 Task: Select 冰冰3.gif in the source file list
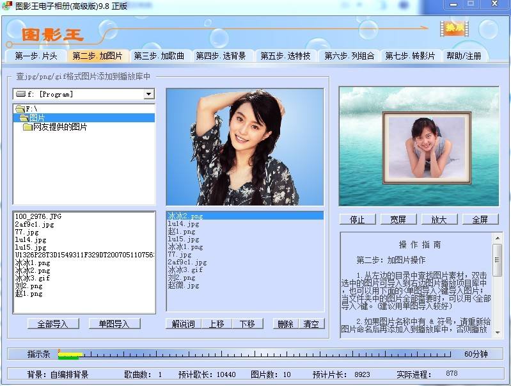[33, 278]
